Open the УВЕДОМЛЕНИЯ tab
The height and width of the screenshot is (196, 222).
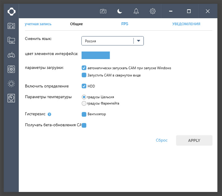click(186, 24)
